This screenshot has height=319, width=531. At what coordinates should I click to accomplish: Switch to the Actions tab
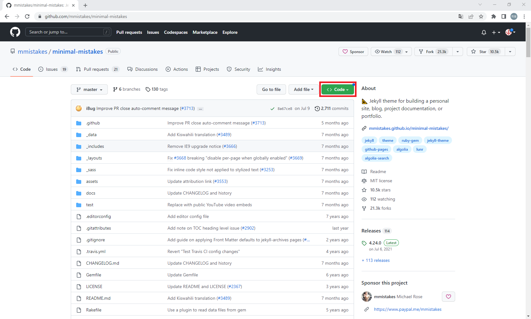[177, 69]
